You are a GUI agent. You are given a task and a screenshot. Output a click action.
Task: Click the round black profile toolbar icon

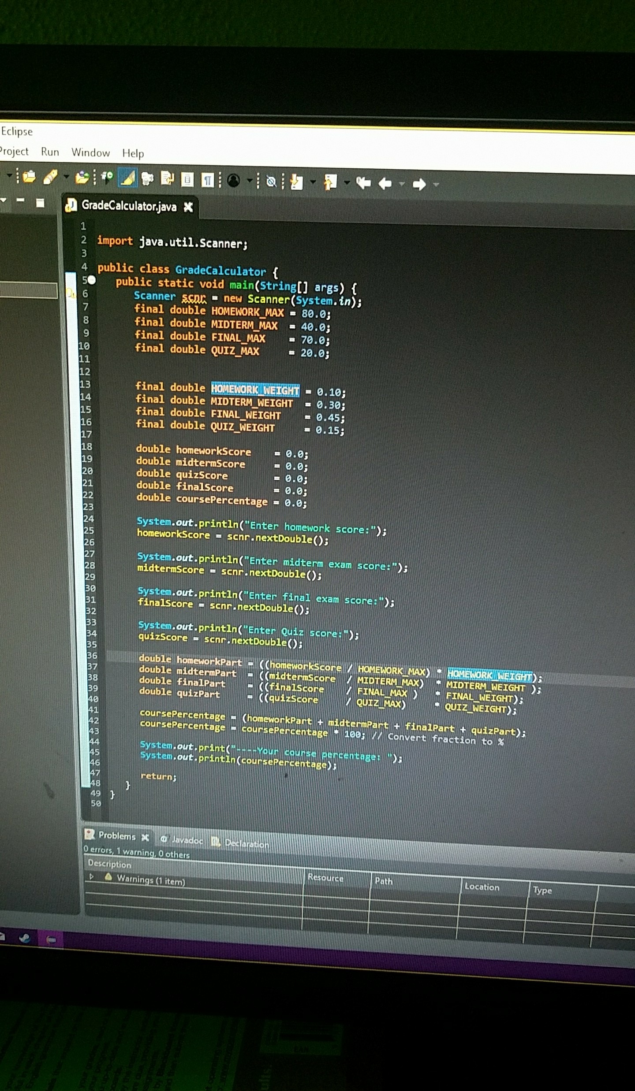click(234, 180)
